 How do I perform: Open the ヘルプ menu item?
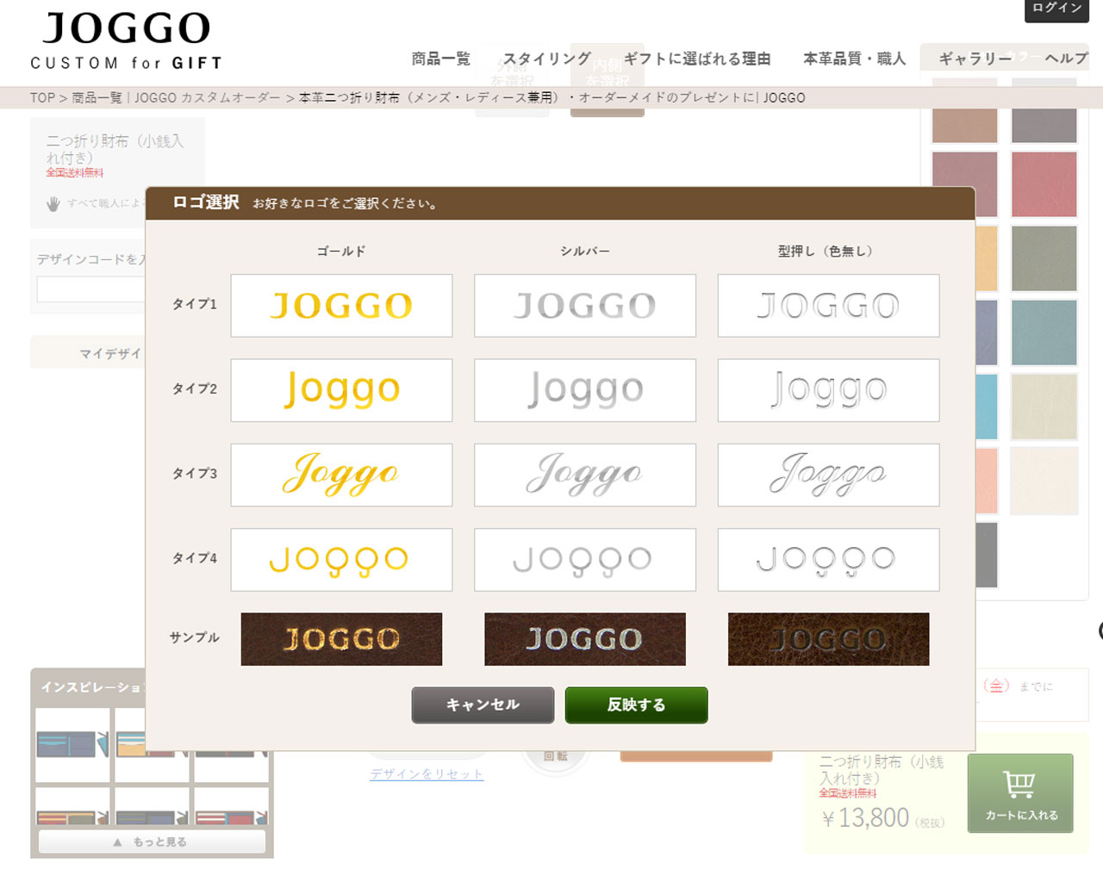(x=1066, y=59)
